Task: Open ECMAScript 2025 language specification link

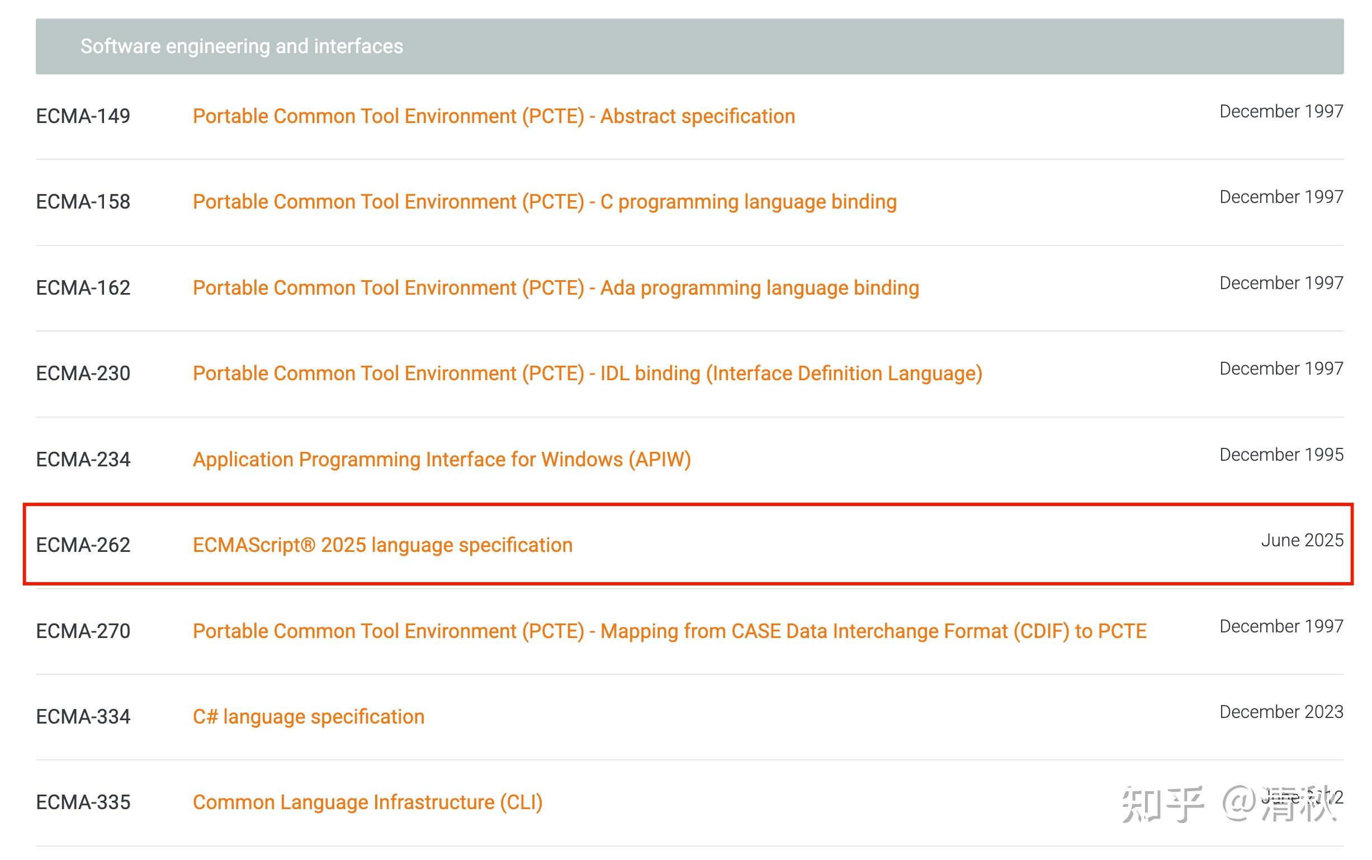Action: click(x=382, y=545)
